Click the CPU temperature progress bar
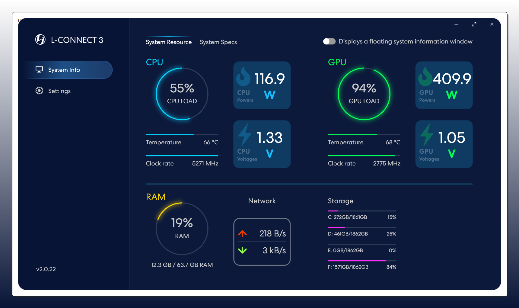Screen dimensions: 519x308 182,135
